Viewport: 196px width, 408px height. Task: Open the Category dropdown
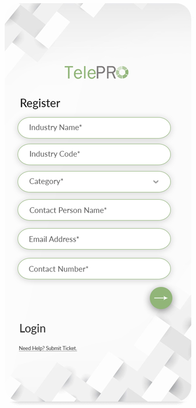pos(94,182)
